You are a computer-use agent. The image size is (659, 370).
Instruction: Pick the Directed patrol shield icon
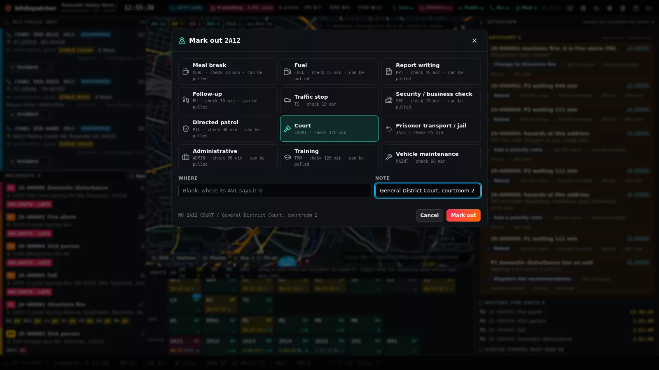point(186,129)
